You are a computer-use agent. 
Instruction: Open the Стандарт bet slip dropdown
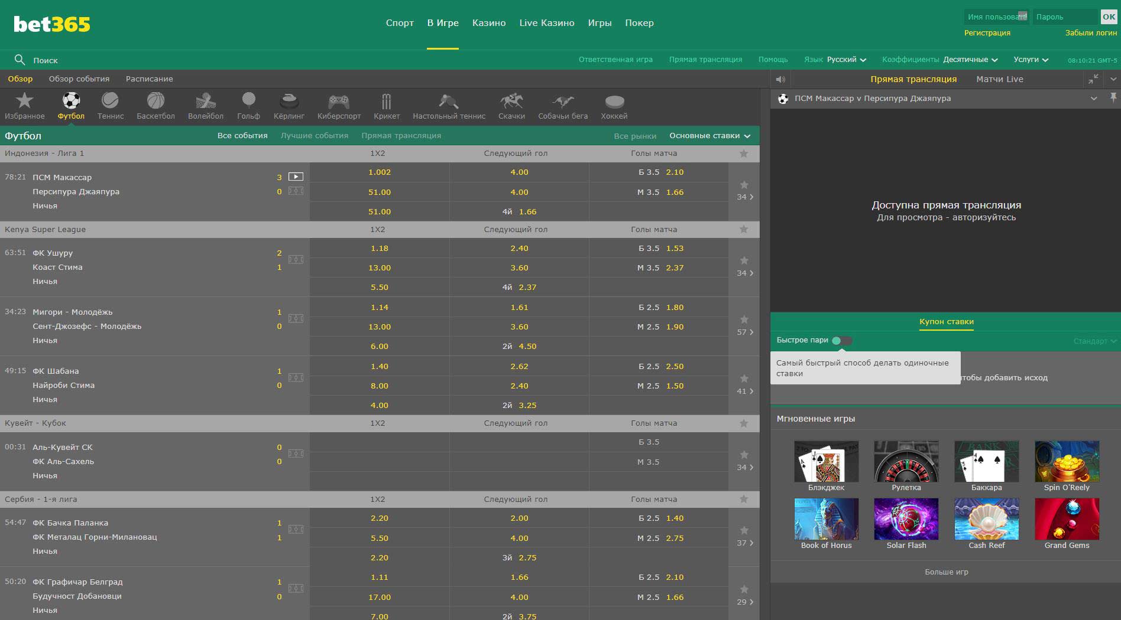tap(1095, 341)
